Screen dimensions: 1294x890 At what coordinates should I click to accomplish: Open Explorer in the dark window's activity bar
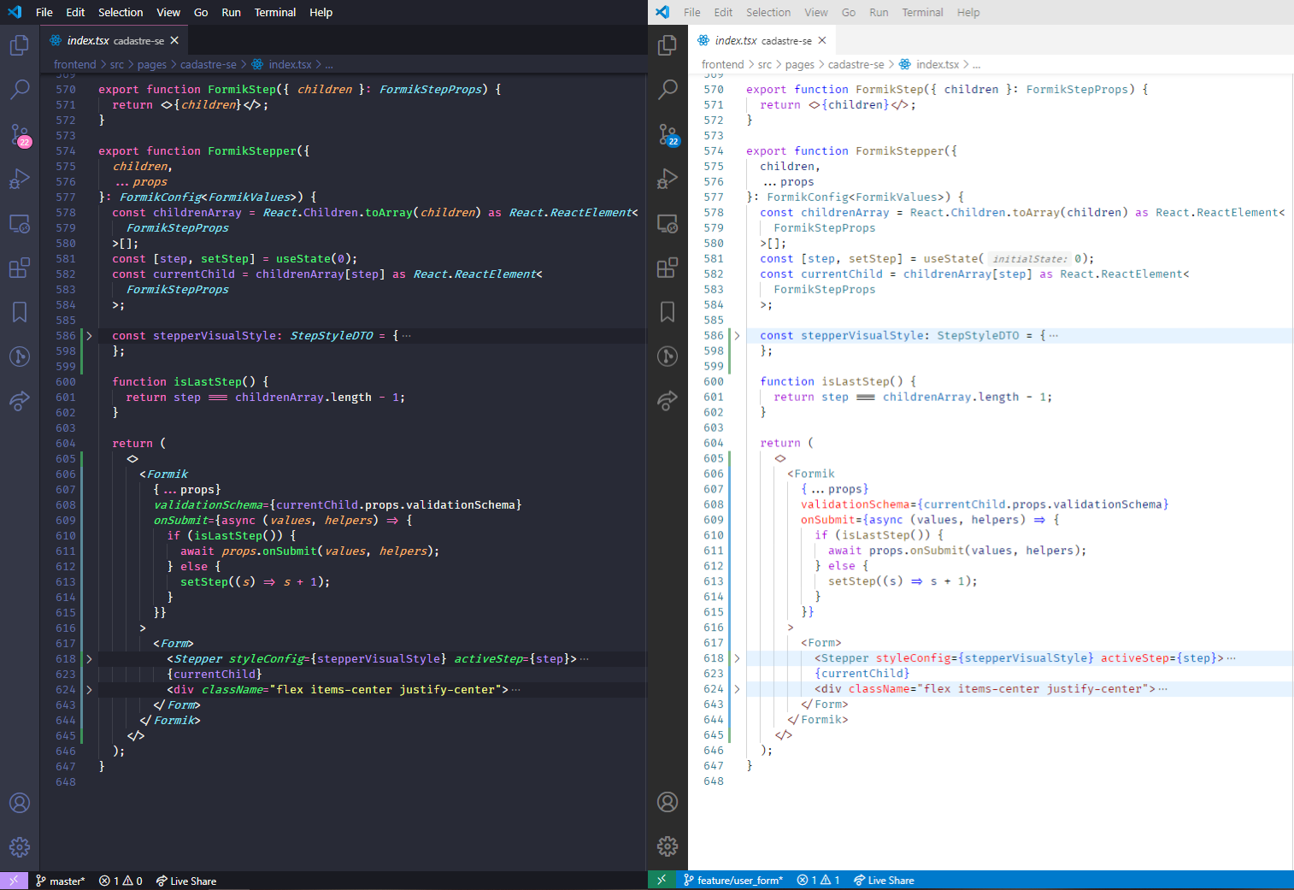(x=20, y=44)
